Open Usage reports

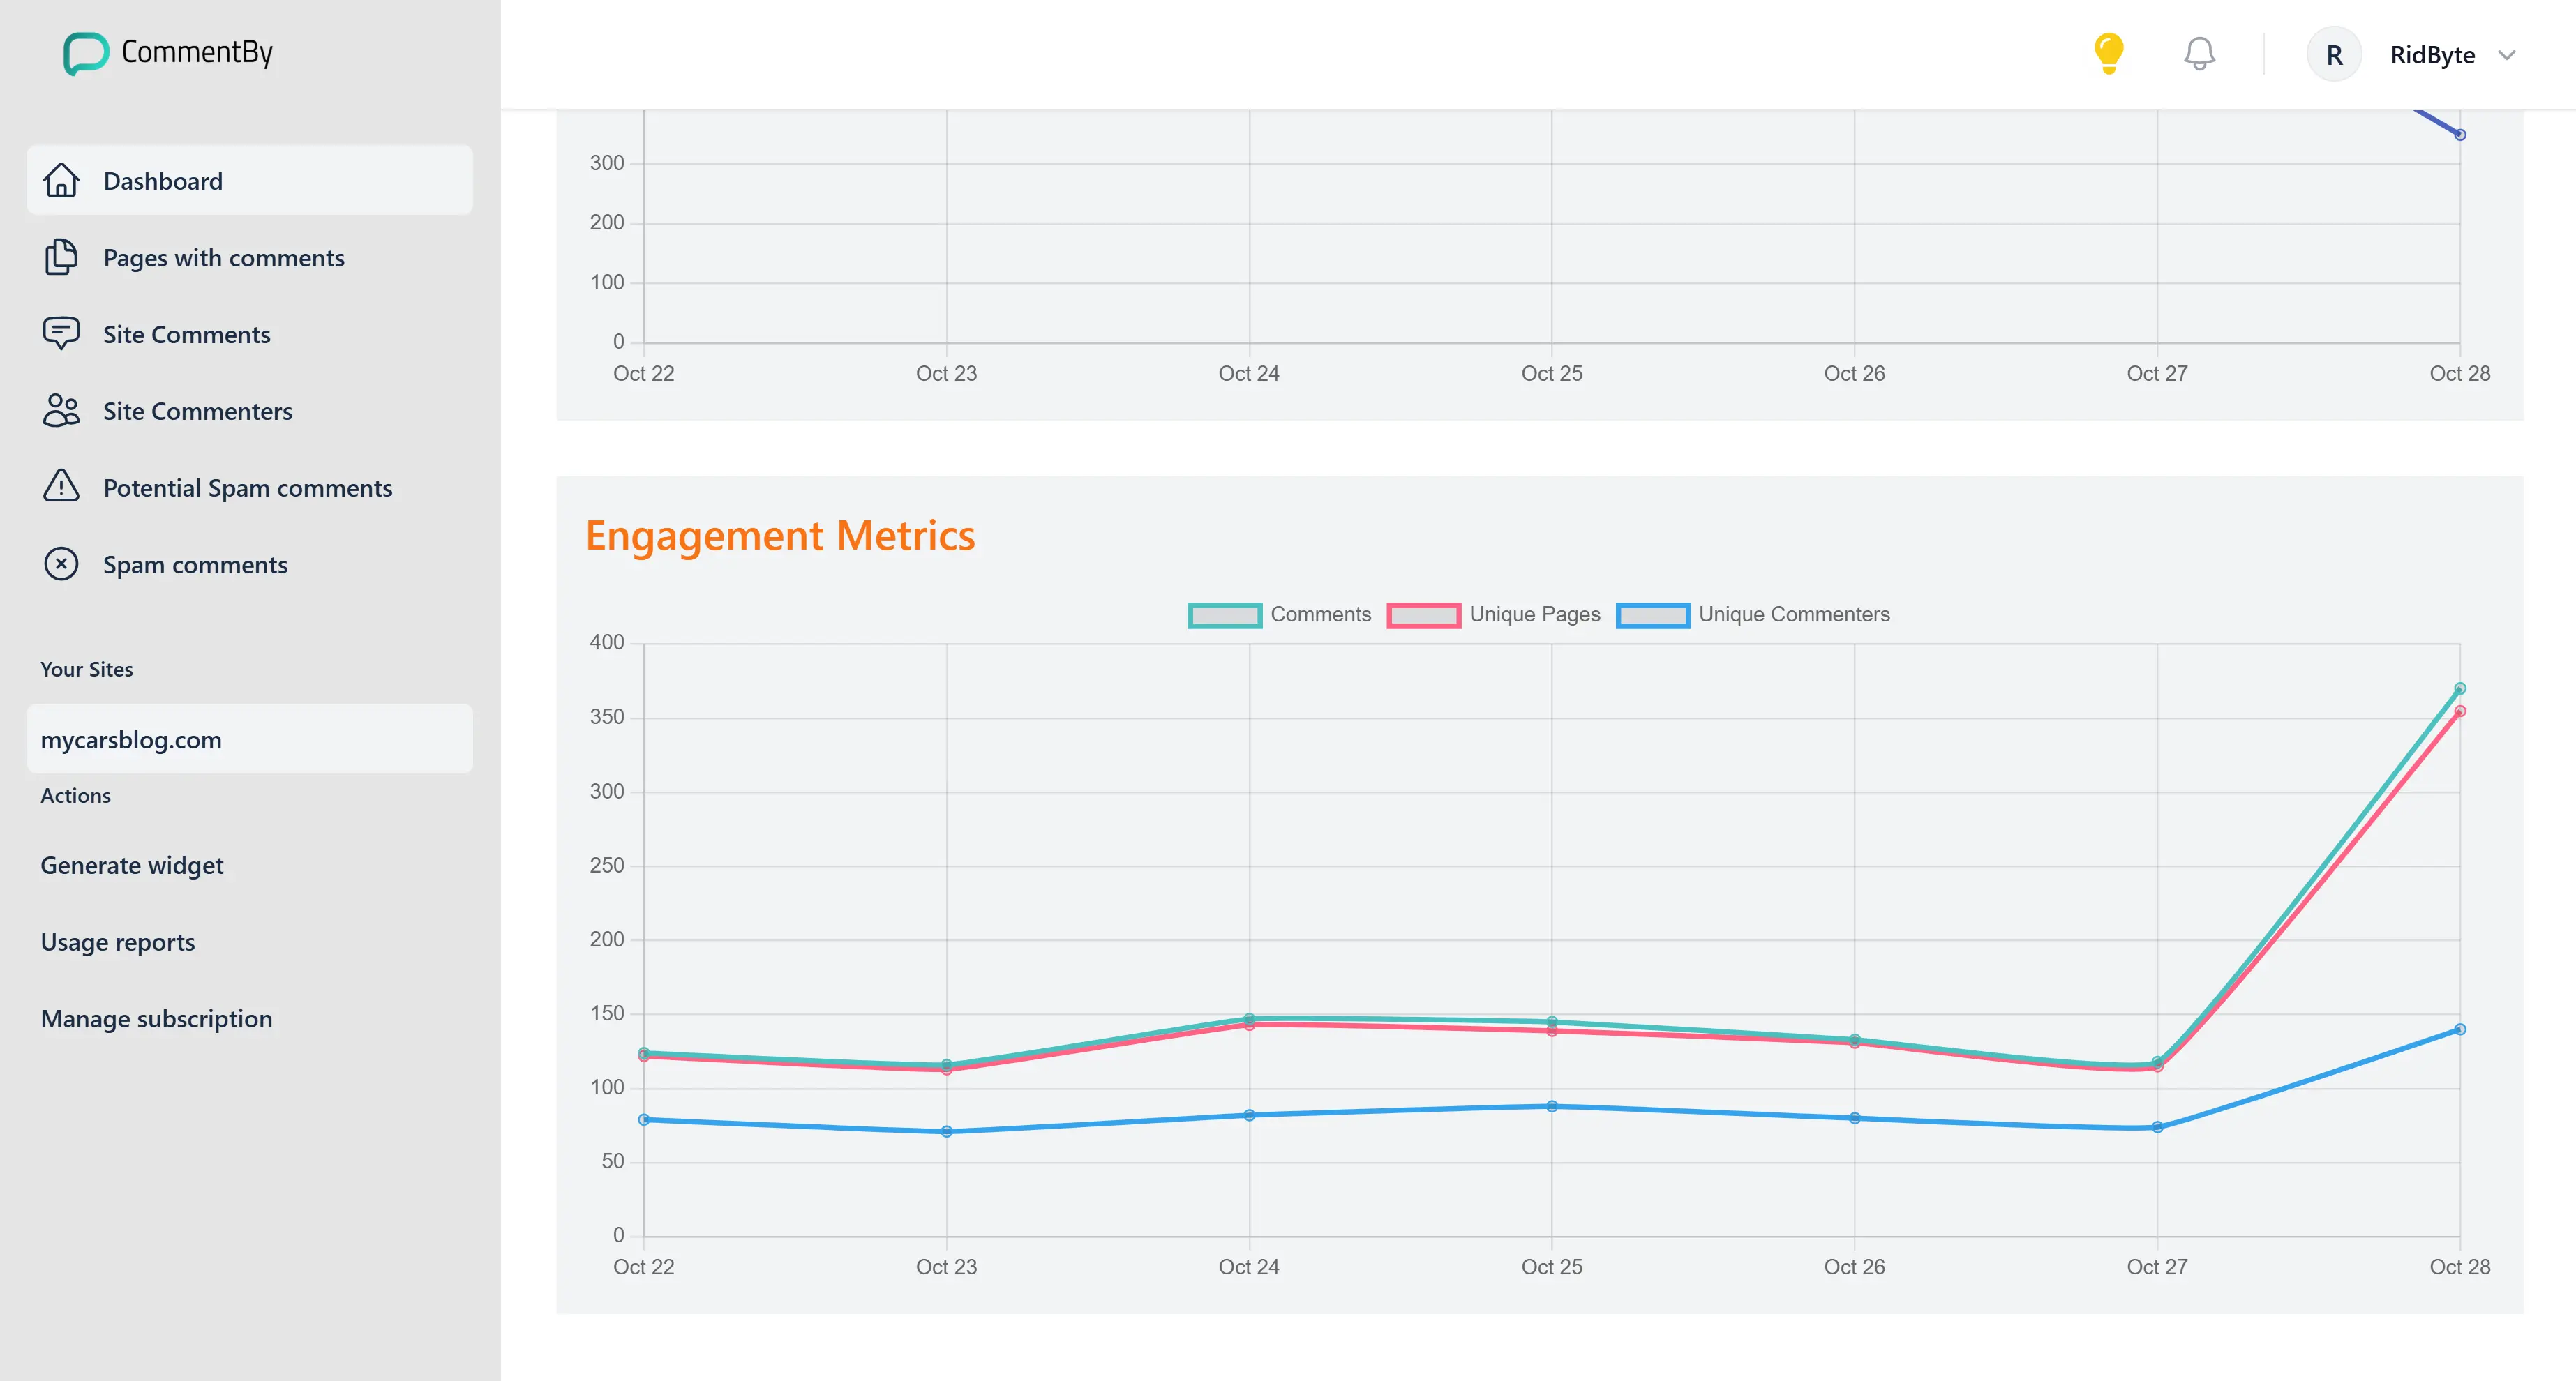(118, 941)
